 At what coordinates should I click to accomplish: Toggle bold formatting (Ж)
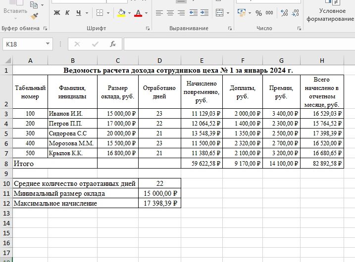click(x=57, y=13)
